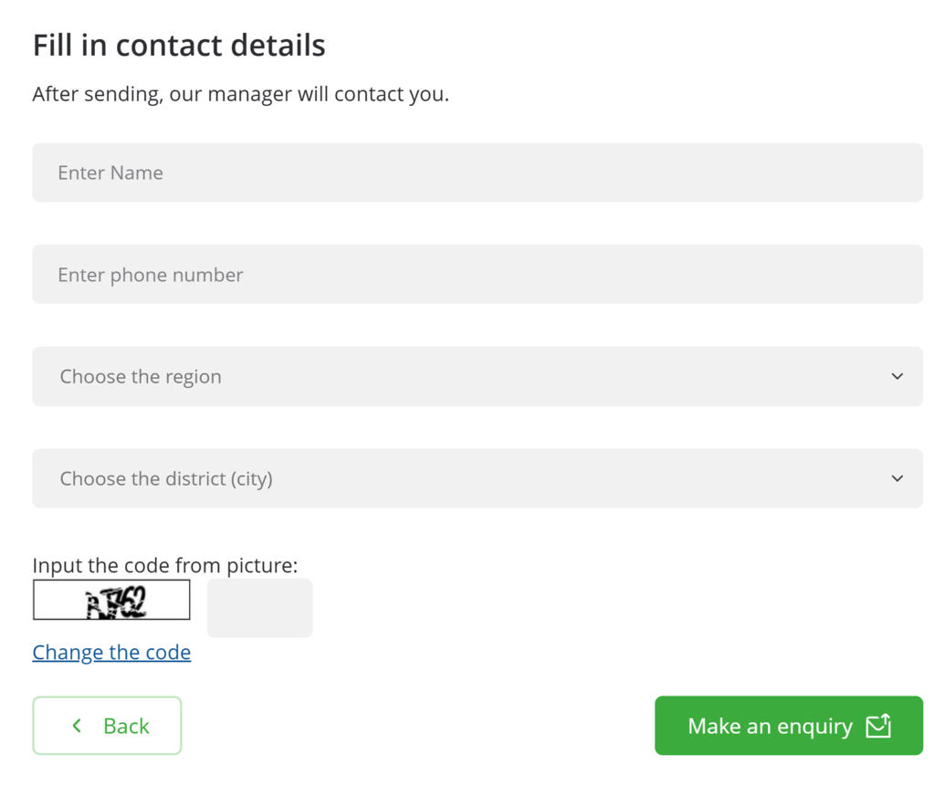
Task: Refresh captcha via Change the code link
Action: pos(111,653)
